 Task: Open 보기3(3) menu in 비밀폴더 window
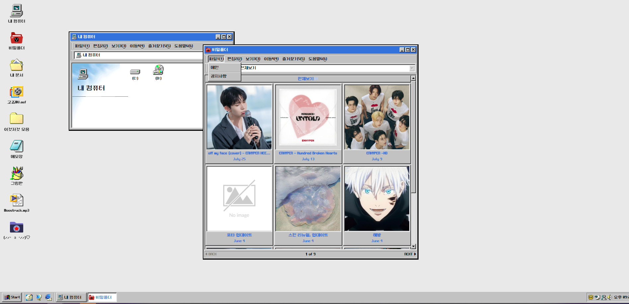pyautogui.click(x=253, y=59)
